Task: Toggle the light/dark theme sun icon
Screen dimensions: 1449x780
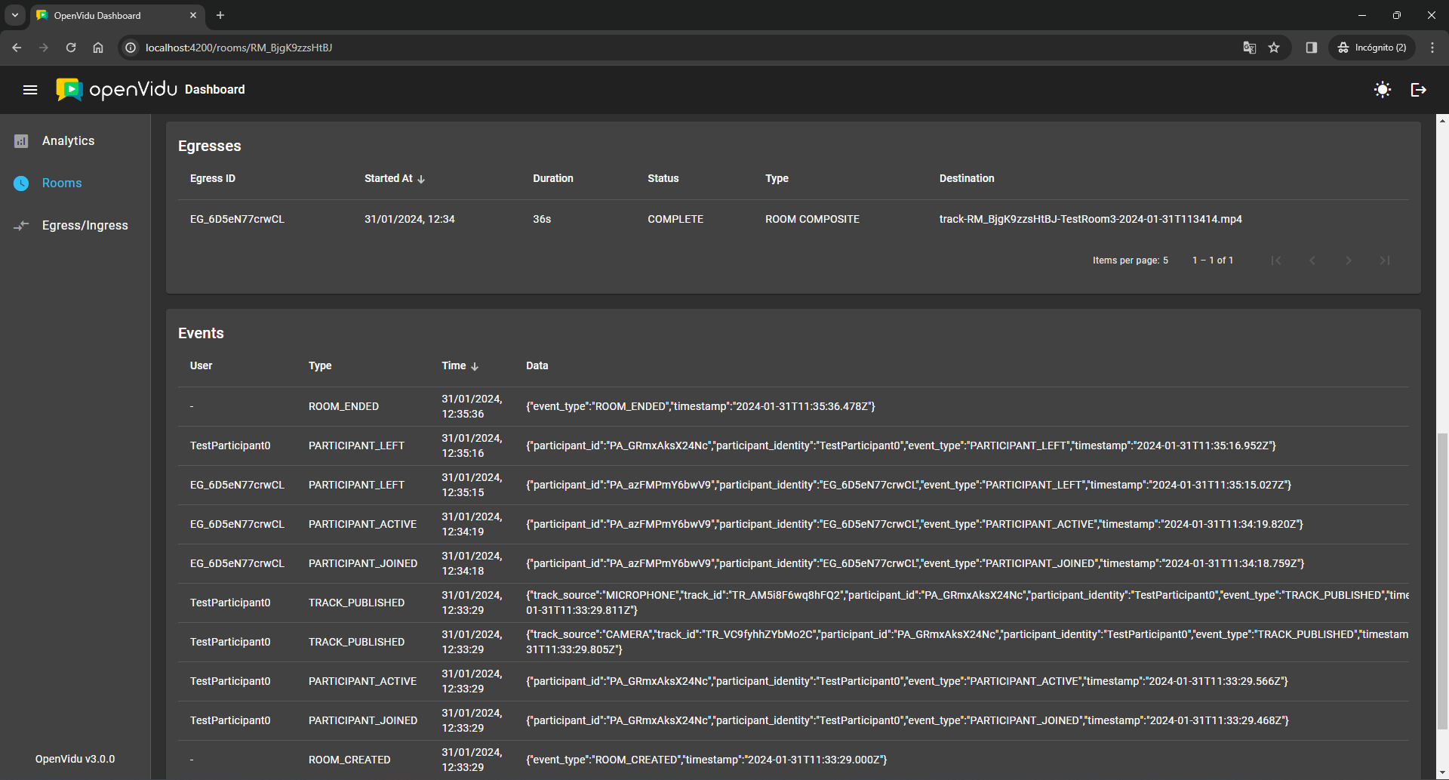Action: click(x=1382, y=90)
